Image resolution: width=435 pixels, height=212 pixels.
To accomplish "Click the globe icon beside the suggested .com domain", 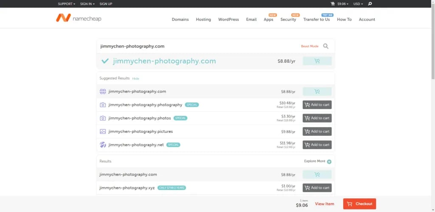I will point(103,91).
